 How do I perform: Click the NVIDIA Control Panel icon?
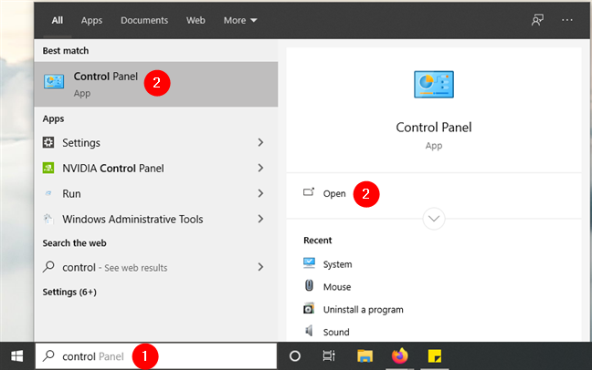pyautogui.click(x=48, y=168)
